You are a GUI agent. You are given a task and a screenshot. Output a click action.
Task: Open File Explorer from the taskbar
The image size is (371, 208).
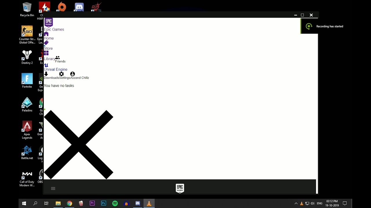tap(58, 203)
